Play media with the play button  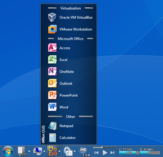coord(105,153)
